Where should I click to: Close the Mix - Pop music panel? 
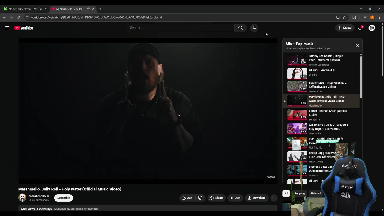[x=357, y=46]
